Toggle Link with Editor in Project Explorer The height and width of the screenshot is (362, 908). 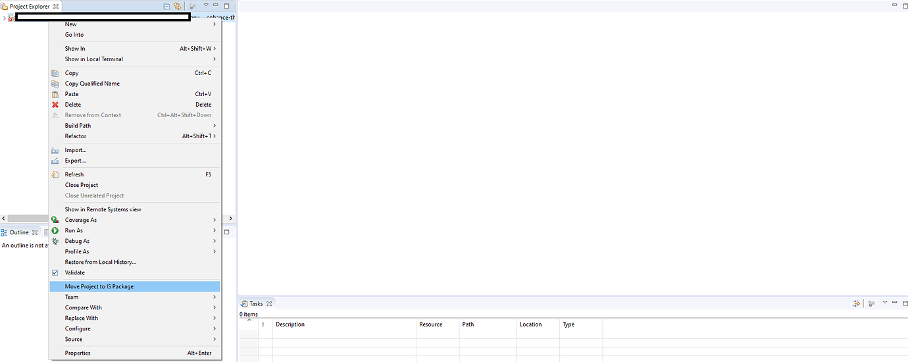(177, 6)
